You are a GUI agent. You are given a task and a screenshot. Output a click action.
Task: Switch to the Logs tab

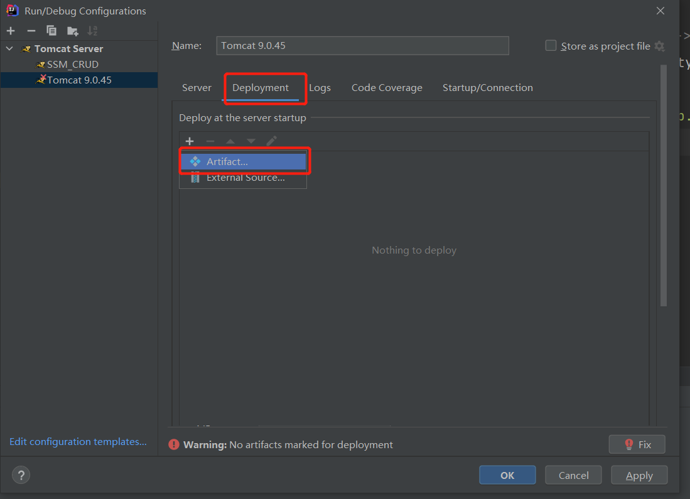[x=320, y=88]
